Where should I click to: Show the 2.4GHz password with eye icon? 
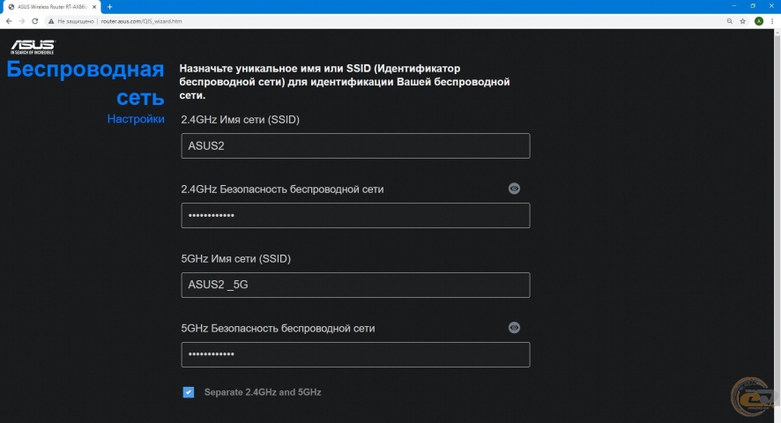tap(514, 189)
